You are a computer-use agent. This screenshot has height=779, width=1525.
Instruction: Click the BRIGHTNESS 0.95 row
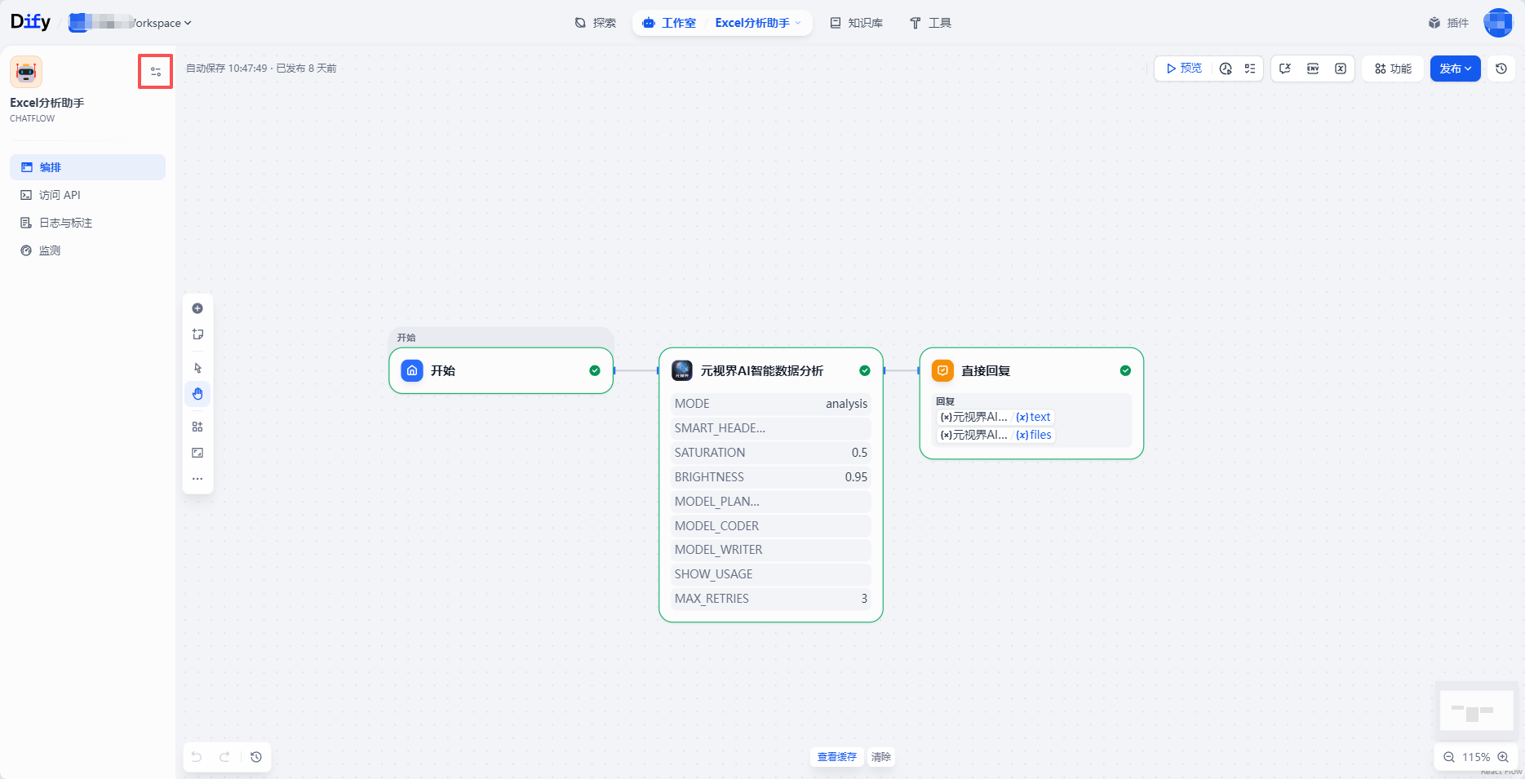point(771,477)
